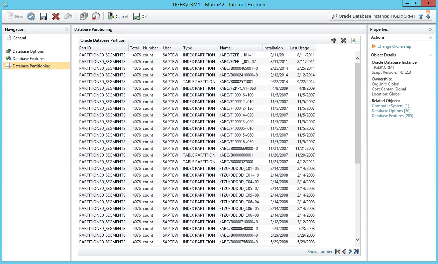Open the history clock icon
Viewport: 438px width, 264px height.
coord(96,16)
